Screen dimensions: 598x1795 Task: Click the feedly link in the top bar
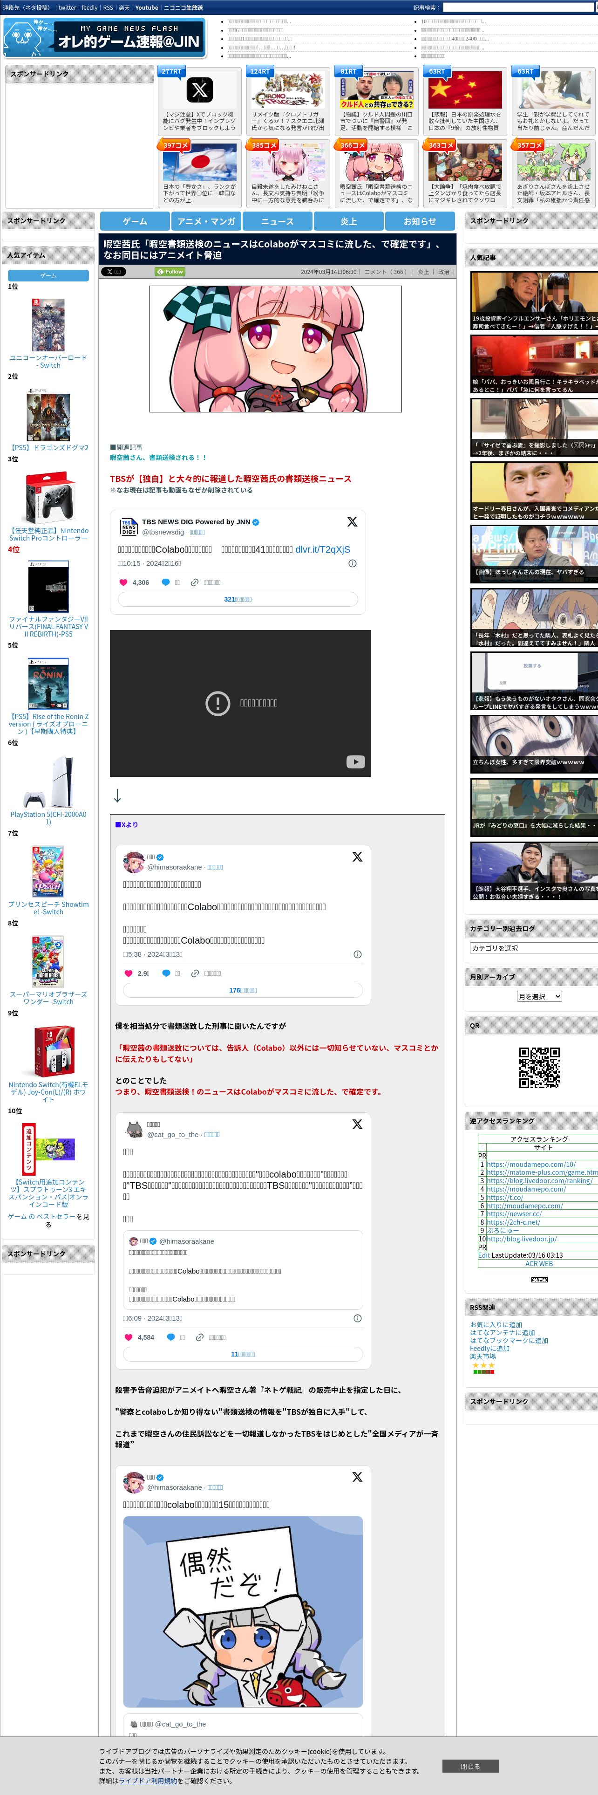[89, 7]
